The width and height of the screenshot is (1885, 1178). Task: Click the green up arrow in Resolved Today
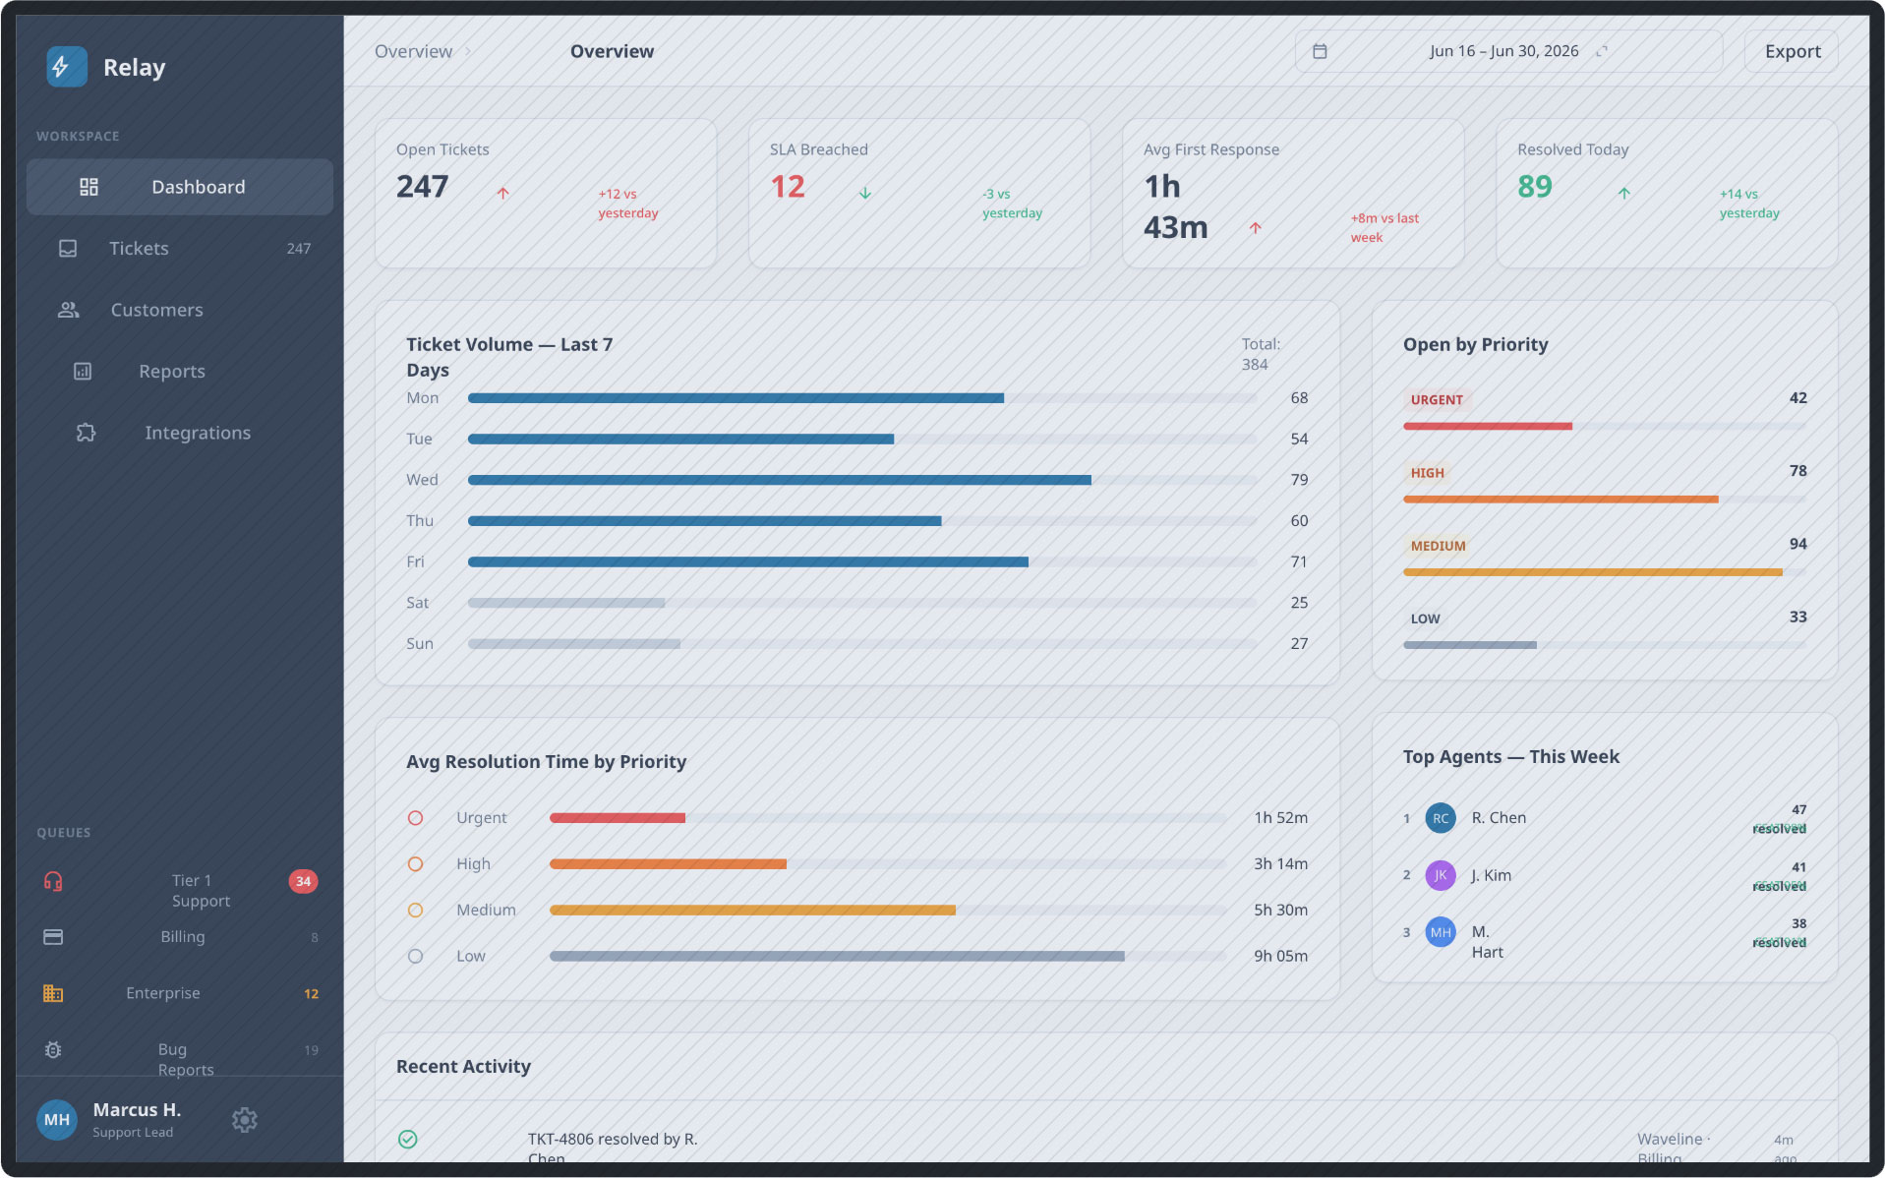pyautogui.click(x=1624, y=194)
